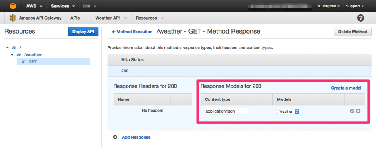Click the Response Headers for 200 heading
Image resolution: width=376 pixels, height=147 pixels.
coord(145,86)
